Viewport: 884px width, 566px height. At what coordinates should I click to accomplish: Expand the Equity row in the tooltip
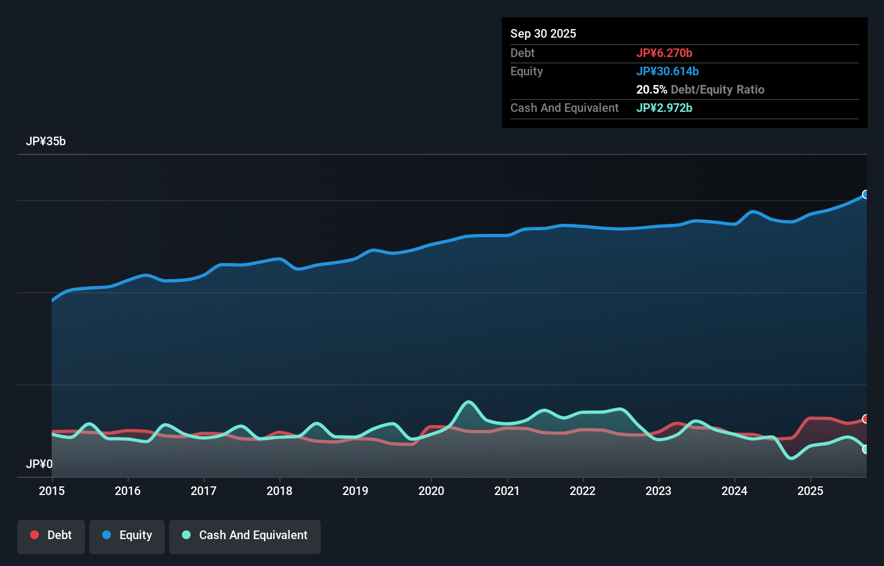click(526, 71)
